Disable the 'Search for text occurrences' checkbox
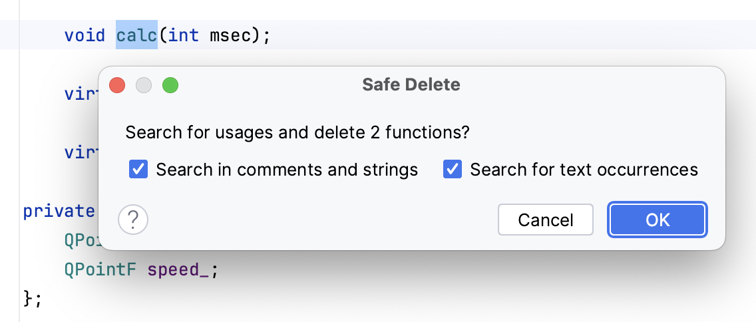Screen dimensions: 756x322 click(453, 170)
